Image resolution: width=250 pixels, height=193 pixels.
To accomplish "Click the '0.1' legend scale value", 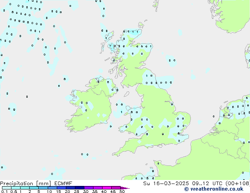I will 4,191.
